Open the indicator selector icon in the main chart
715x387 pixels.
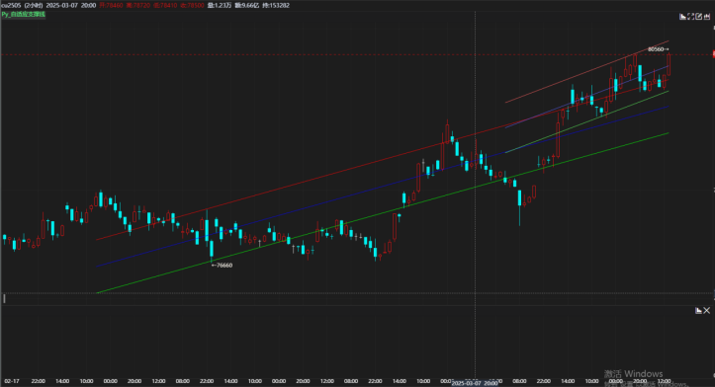pos(683,17)
